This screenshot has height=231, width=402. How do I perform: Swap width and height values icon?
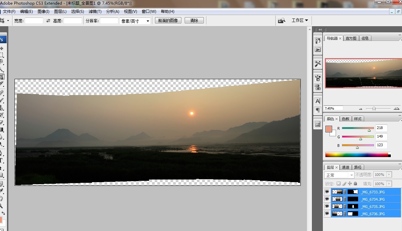tap(48, 20)
